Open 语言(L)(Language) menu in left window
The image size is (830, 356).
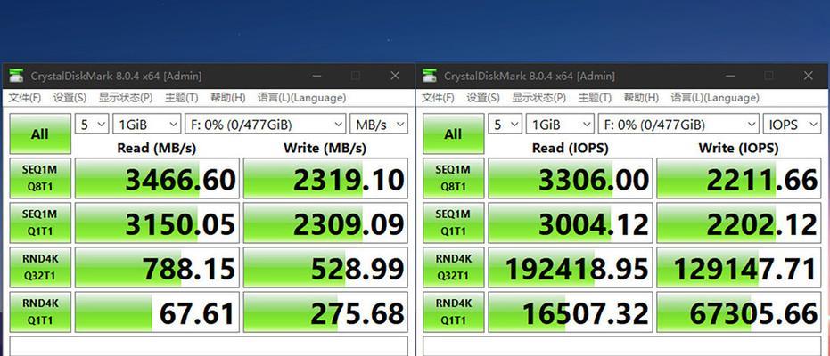coord(301,98)
